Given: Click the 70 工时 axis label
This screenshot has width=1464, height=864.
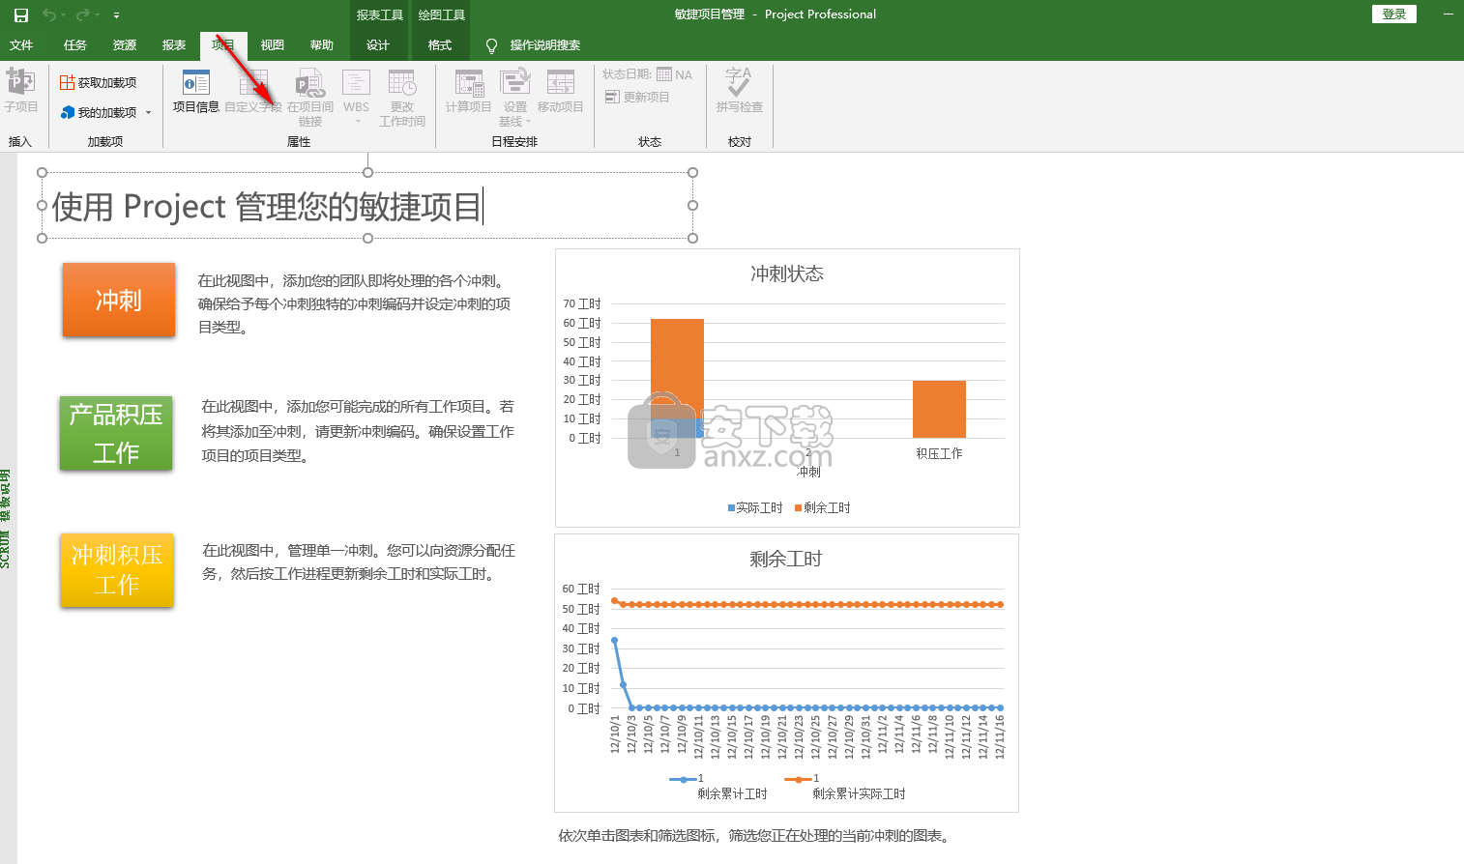Looking at the screenshot, I should (x=582, y=303).
